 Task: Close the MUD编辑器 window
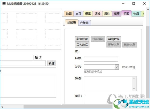(144, 4)
